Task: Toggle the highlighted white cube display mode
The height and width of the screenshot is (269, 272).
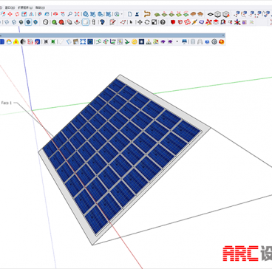Action: point(86,22)
